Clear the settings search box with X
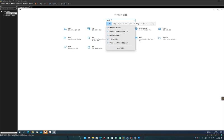Image resolution: width=224 pixels, height=140 pixels. pyautogui.click(x=134, y=20)
